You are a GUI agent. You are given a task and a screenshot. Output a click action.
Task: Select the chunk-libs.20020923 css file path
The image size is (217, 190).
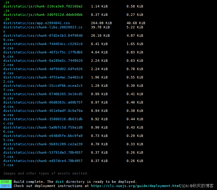43,27
